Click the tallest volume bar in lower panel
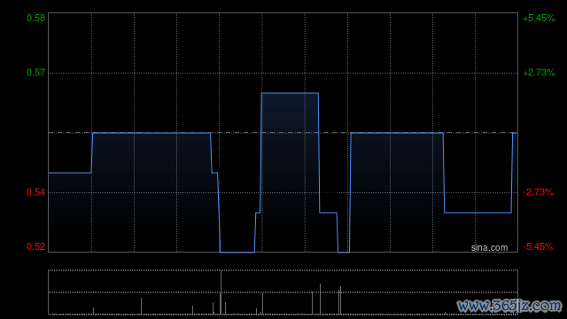 click(x=221, y=292)
